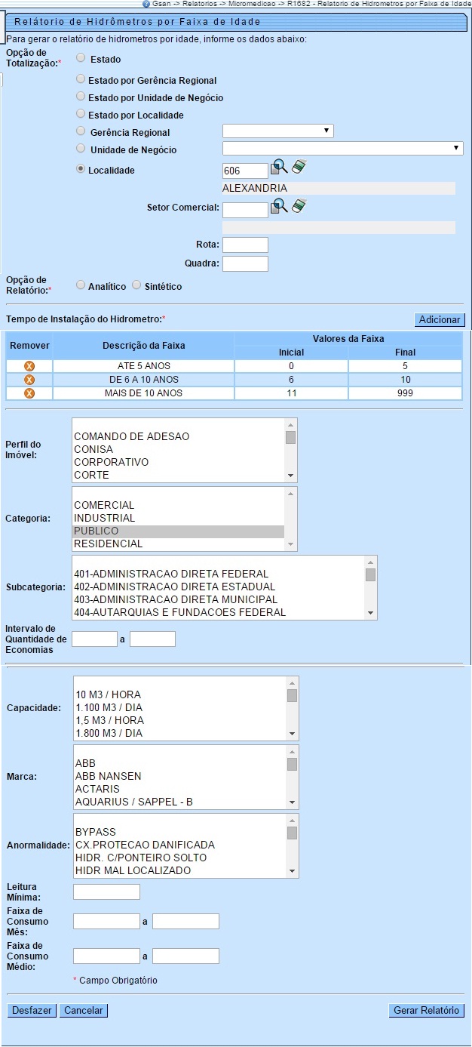The image size is (472, 1047).
Task: Click the help icon beside the Gsan breadcrumb
Action: [146, 4]
